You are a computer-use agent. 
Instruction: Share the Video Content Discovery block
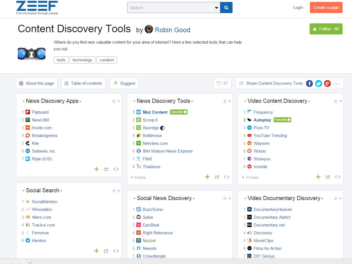pos(328,177)
